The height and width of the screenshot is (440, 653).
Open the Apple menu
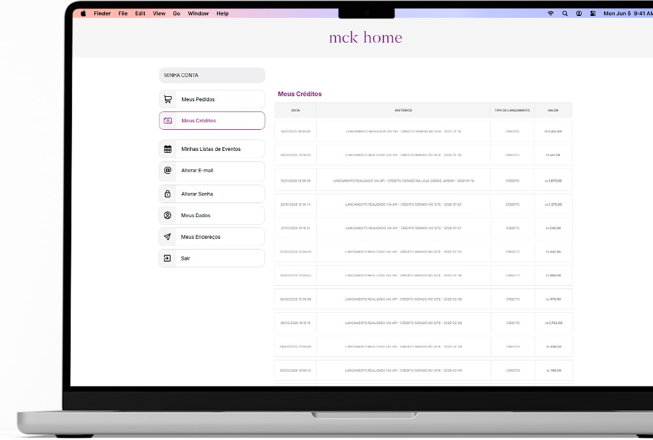click(83, 13)
